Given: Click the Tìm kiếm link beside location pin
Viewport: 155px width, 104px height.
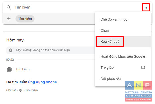Looking at the screenshot, I should click(32, 90).
